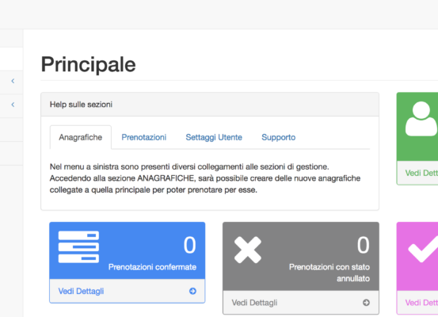
Task: Click the checkmark icon on pink card
Action: tap(423, 249)
